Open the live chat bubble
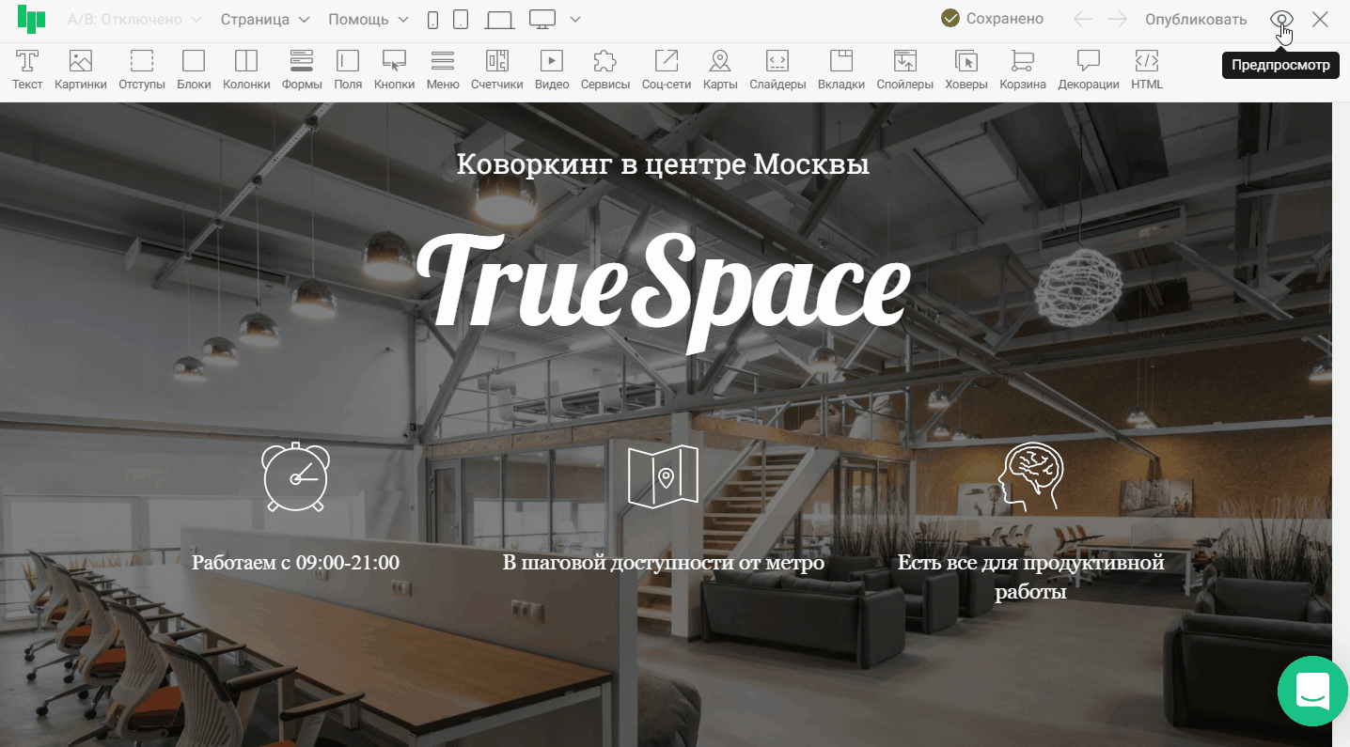 (x=1313, y=691)
